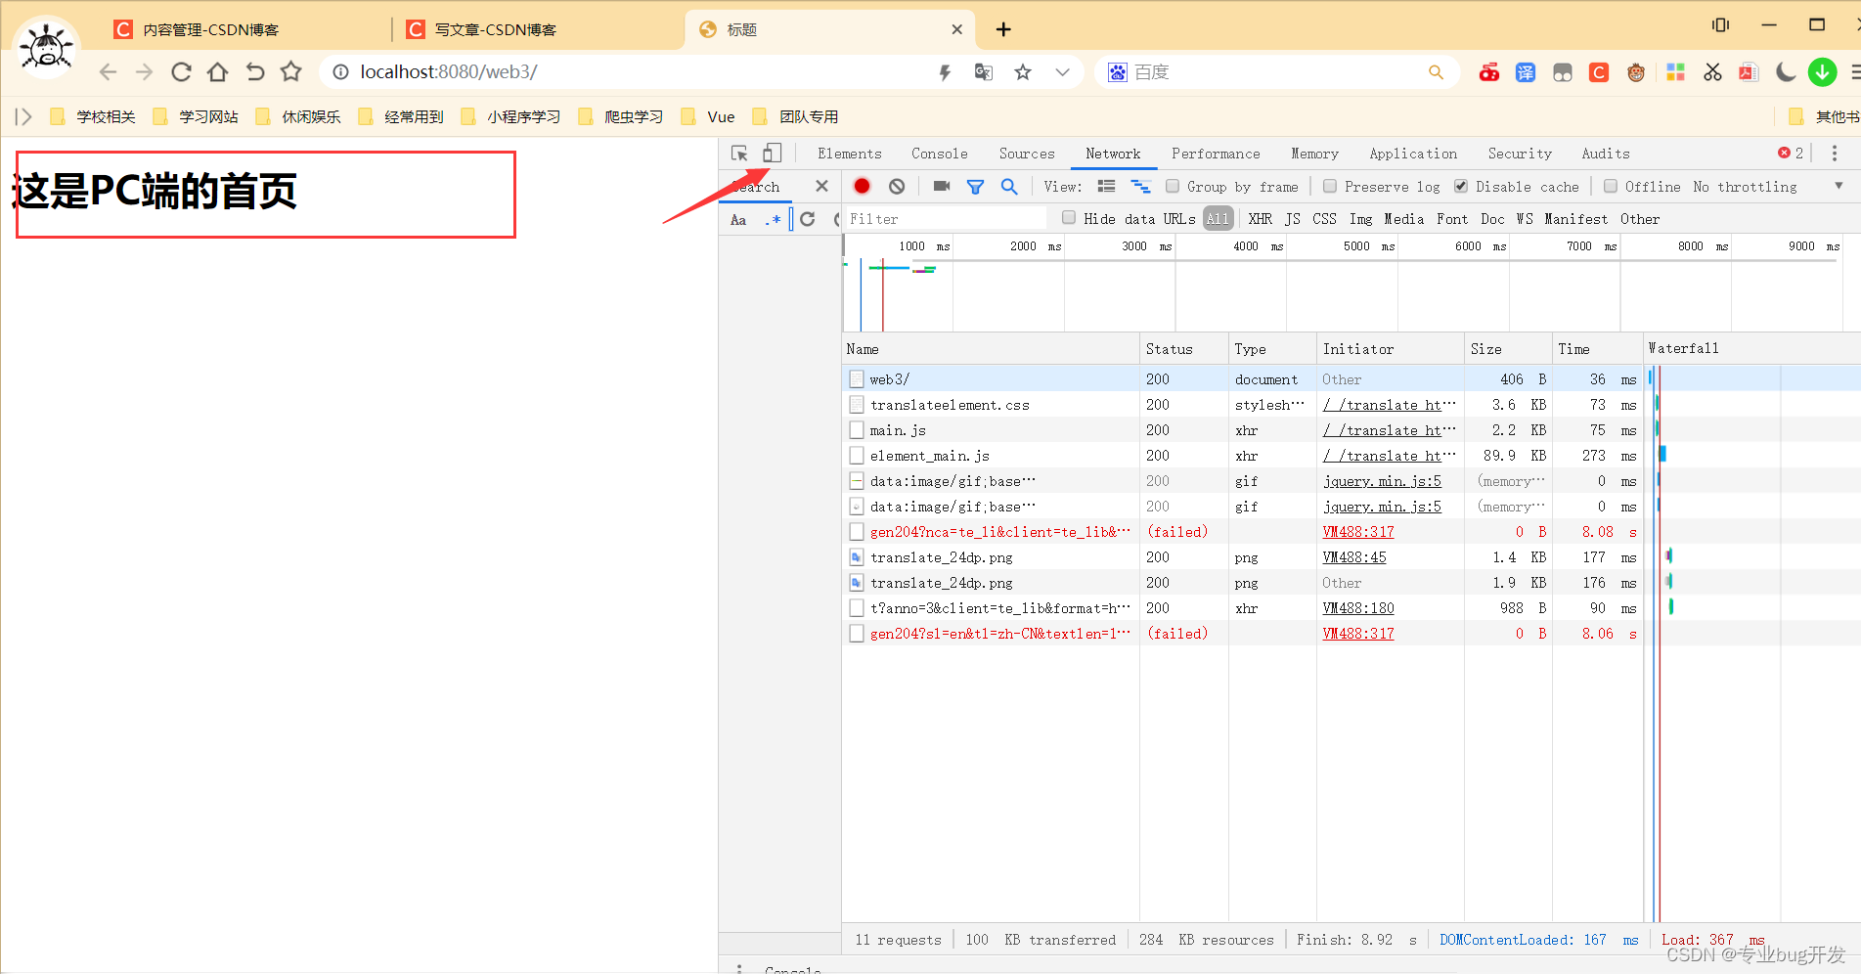Switch to large request rows view
The height and width of the screenshot is (974, 1861).
click(1106, 186)
